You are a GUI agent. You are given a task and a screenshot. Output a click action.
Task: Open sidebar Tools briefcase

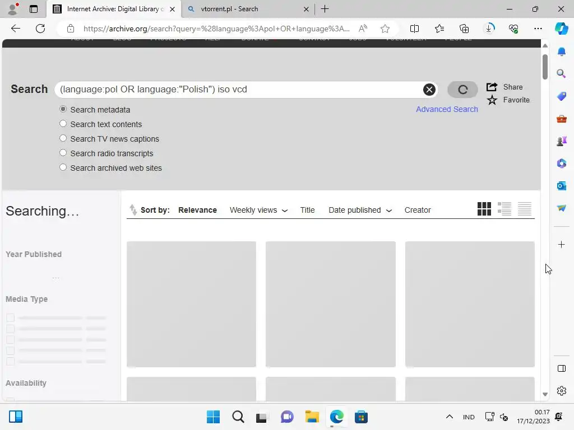pos(561,119)
